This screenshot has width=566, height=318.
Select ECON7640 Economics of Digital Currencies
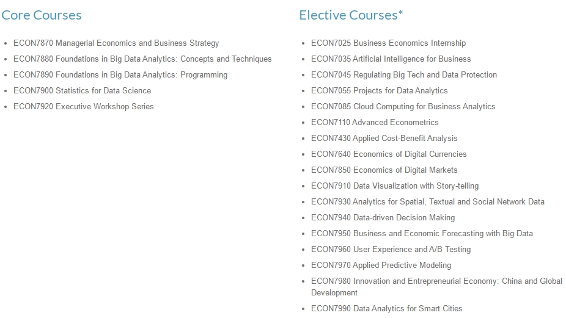point(389,154)
